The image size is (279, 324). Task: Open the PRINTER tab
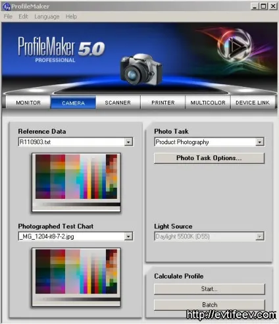point(163,102)
